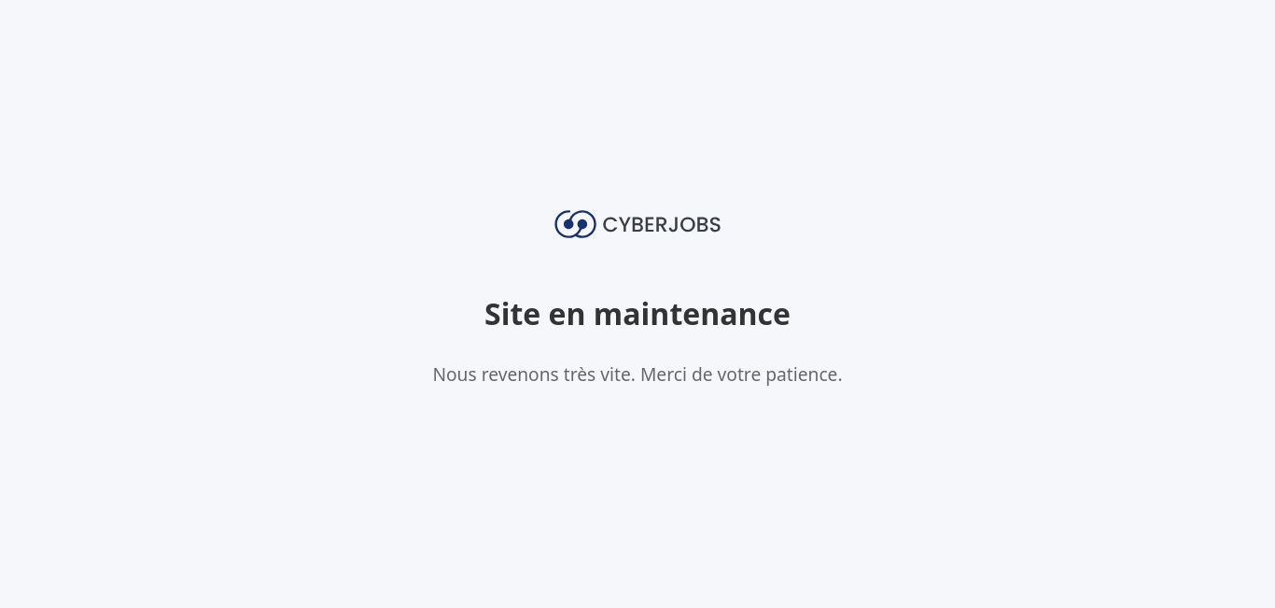This screenshot has height=608, width=1275.
Task: Click the word "maintenance" in the heading
Action: pyautogui.click(x=692, y=315)
